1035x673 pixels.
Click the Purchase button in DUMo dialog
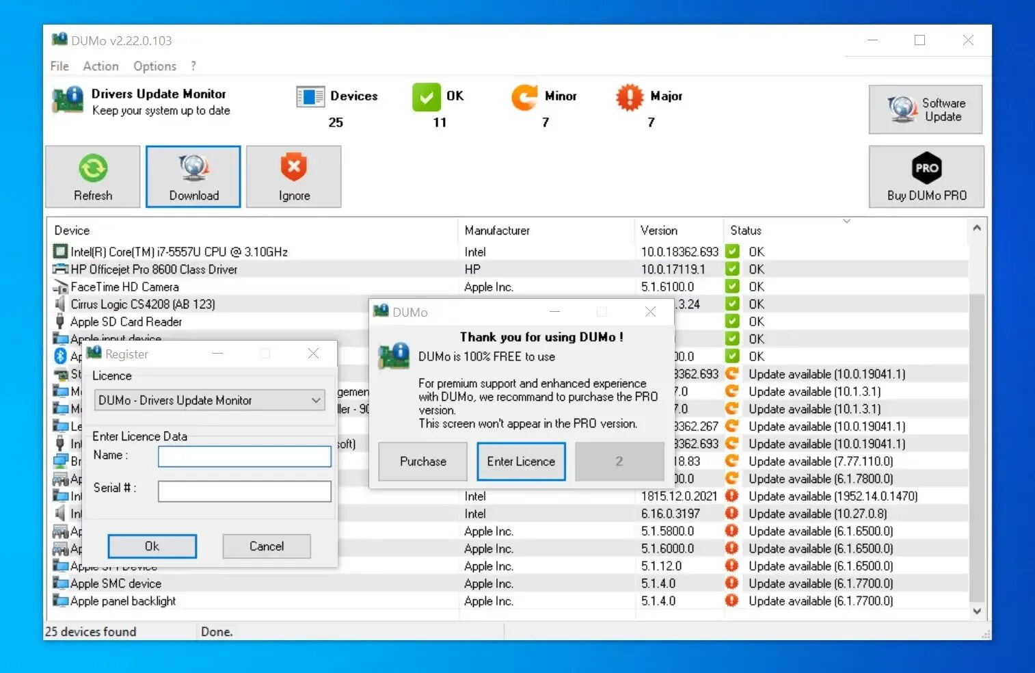422,462
